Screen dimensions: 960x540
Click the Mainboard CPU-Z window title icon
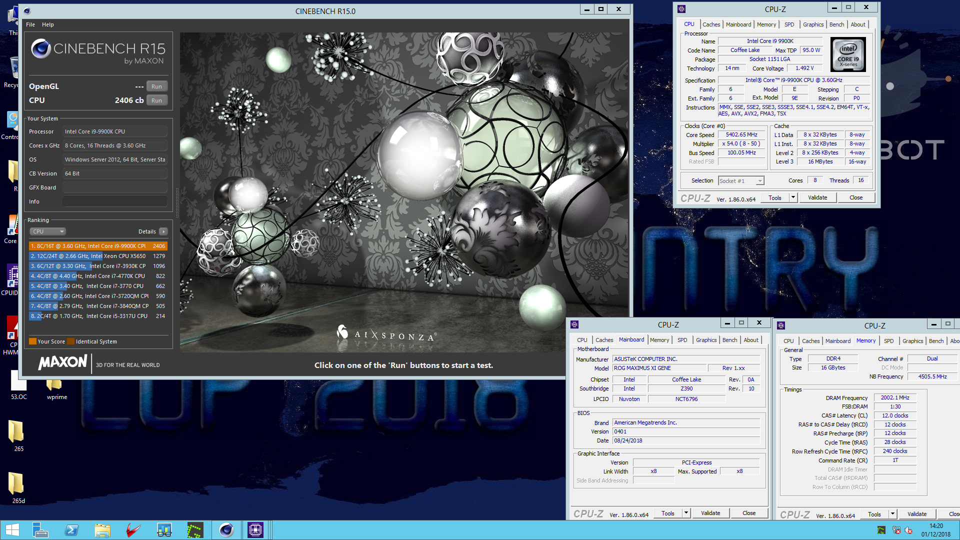coord(574,324)
